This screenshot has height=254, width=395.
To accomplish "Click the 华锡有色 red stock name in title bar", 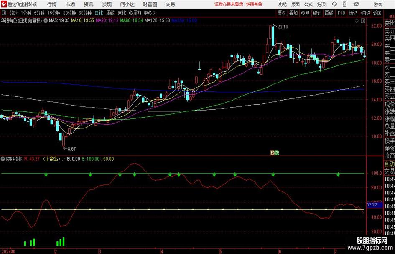I will click(254, 4).
